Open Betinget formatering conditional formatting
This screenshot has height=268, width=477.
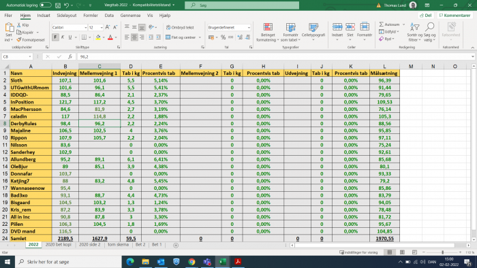coord(268,32)
